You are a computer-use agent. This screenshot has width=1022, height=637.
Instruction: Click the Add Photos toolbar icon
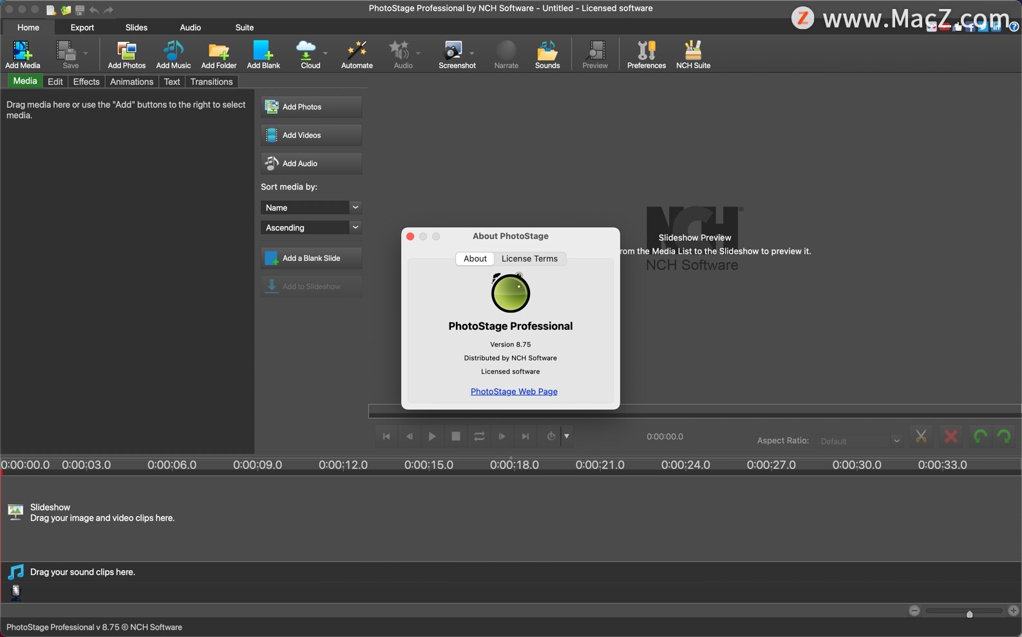[x=126, y=54]
